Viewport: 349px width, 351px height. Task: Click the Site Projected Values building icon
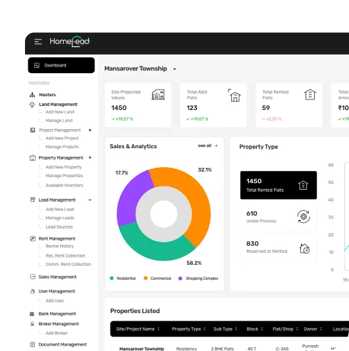point(158,94)
